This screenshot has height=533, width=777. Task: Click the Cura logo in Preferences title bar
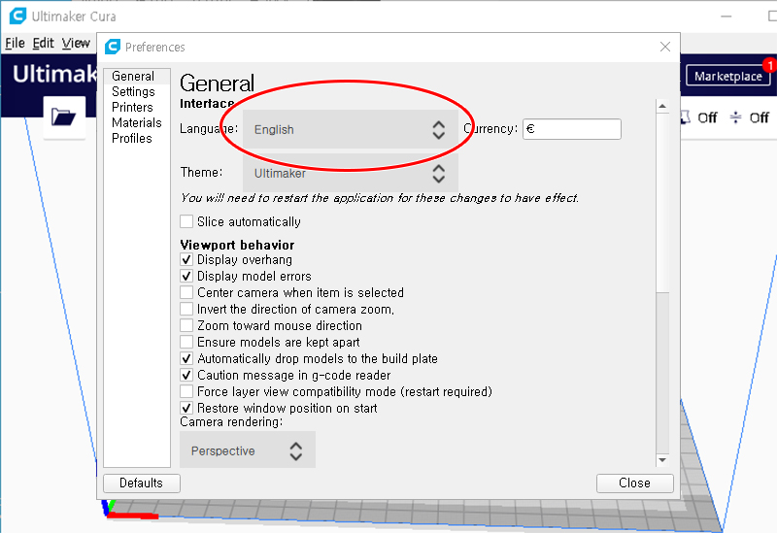113,47
